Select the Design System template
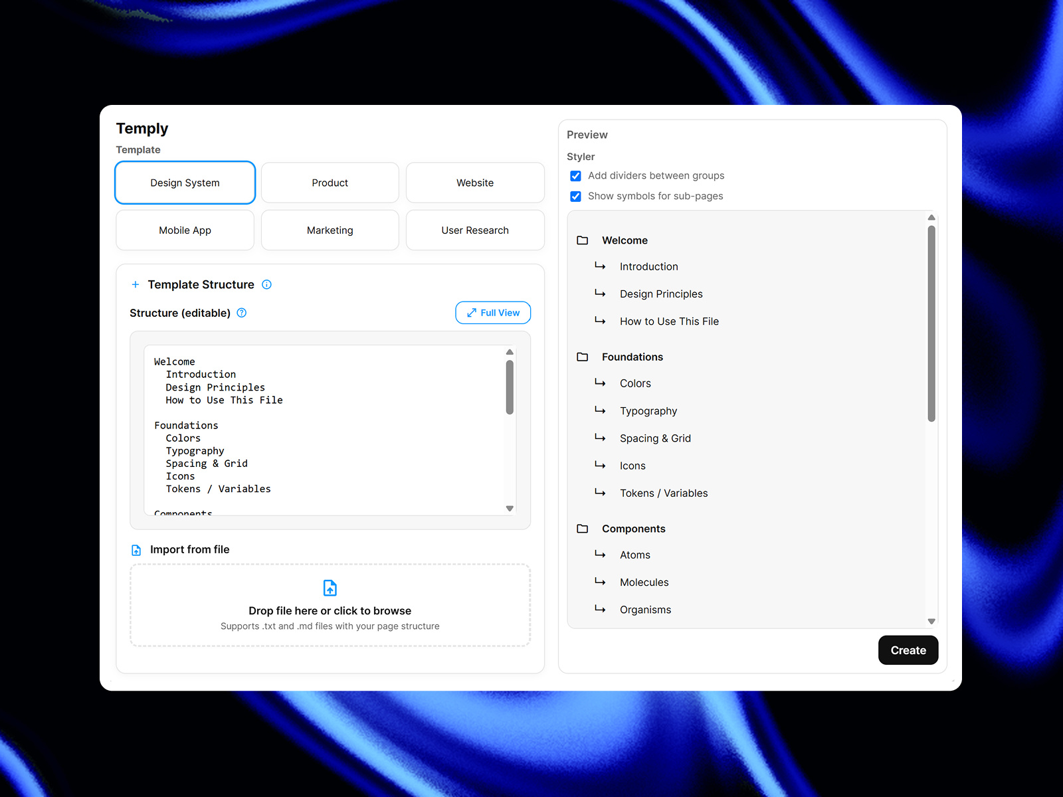Image resolution: width=1063 pixels, height=797 pixels. (x=185, y=183)
